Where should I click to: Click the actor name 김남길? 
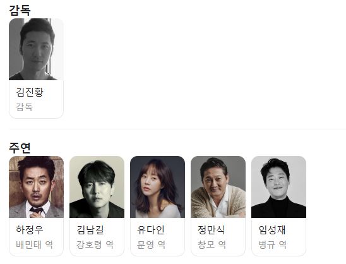[x=90, y=230]
